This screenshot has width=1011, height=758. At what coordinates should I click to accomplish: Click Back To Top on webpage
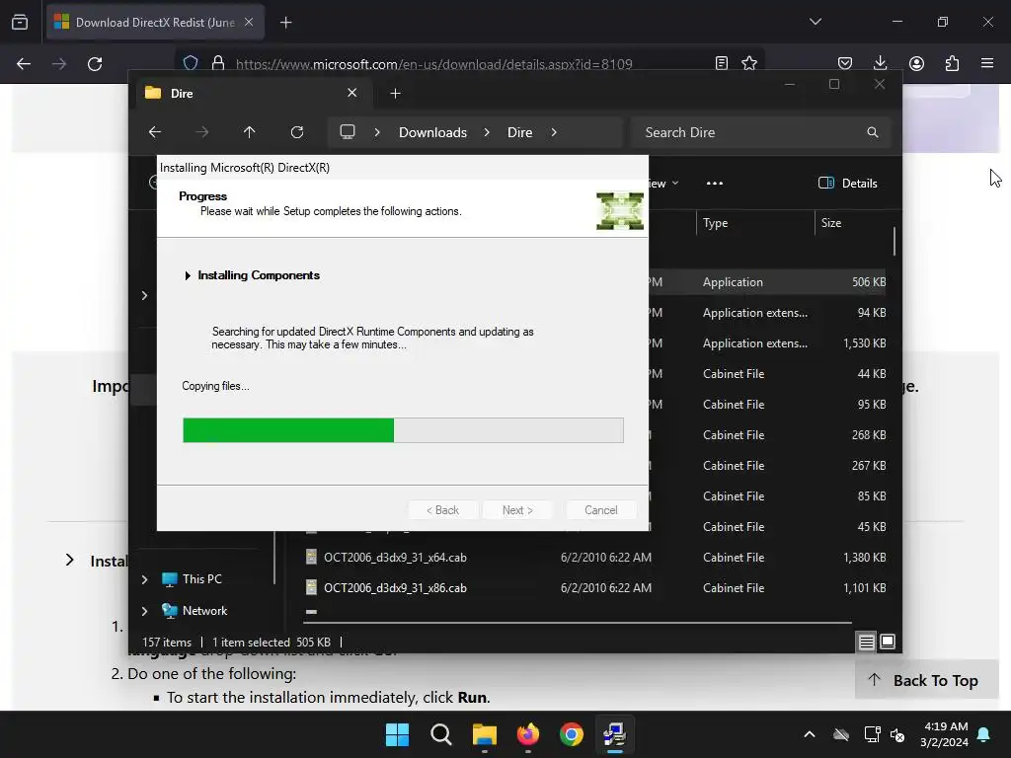coord(926,681)
